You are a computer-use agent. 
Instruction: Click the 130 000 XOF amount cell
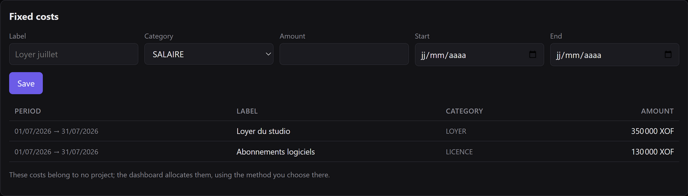(652, 152)
